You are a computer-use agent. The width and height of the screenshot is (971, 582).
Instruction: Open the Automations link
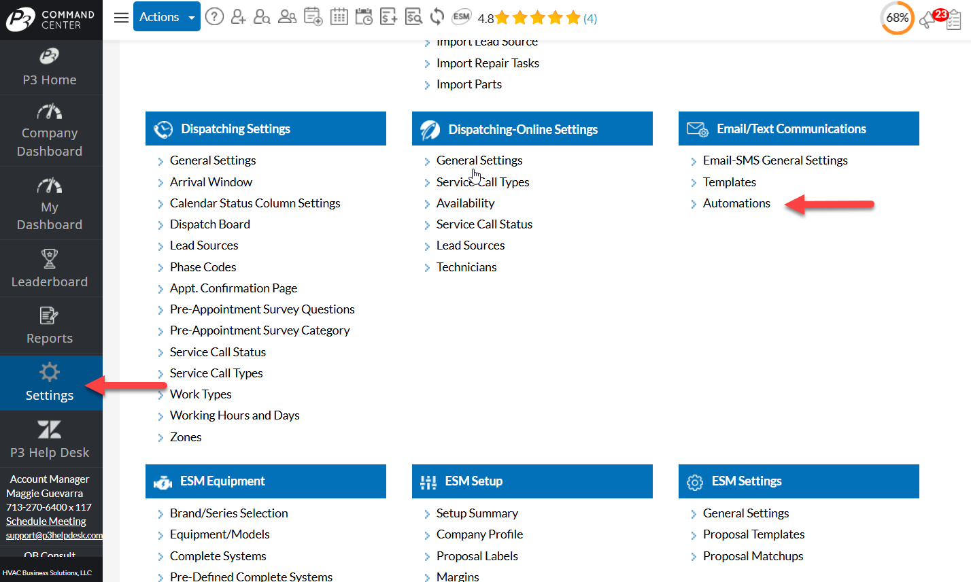[736, 203]
